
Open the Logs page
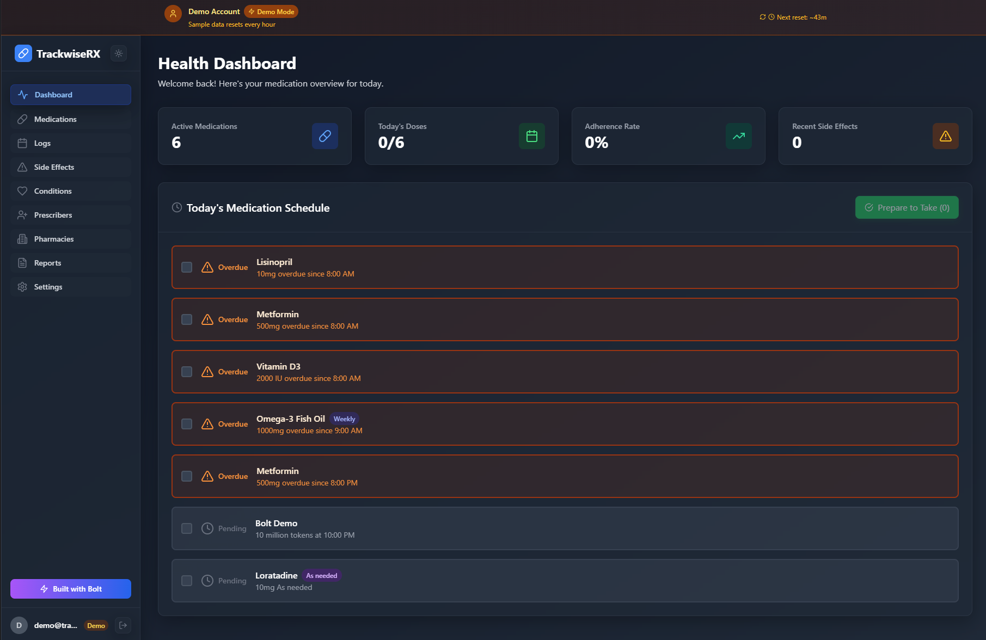(x=71, y=143)
